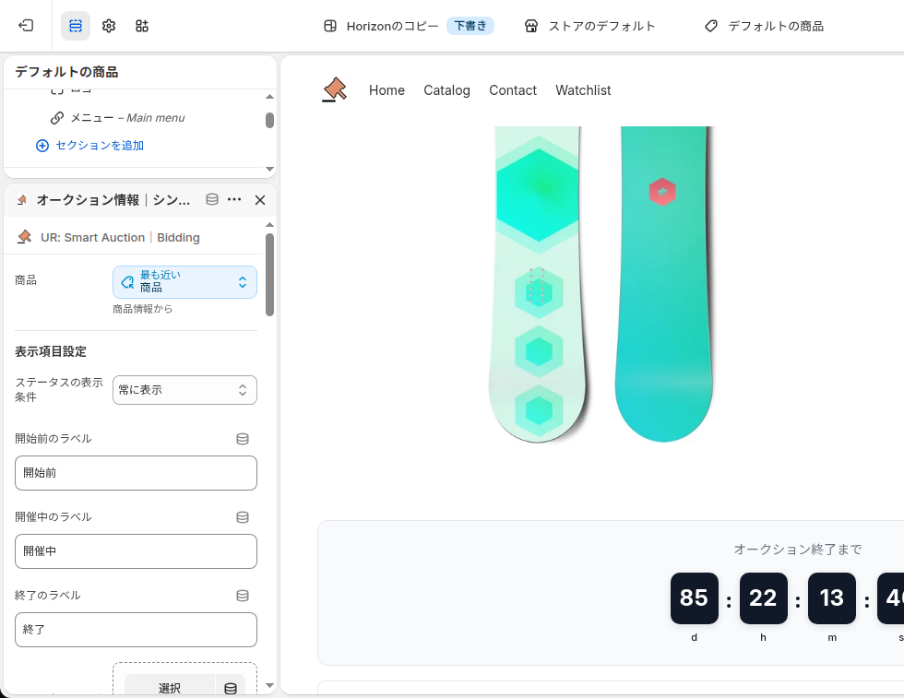Image resolution: width=904 pixels, height=698 pixels.
Task: Click the link icon next to メニュー row
Action: click(56, 118)
